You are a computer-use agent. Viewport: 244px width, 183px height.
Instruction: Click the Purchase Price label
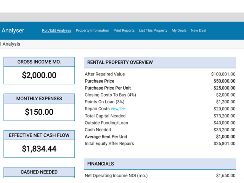100,81
